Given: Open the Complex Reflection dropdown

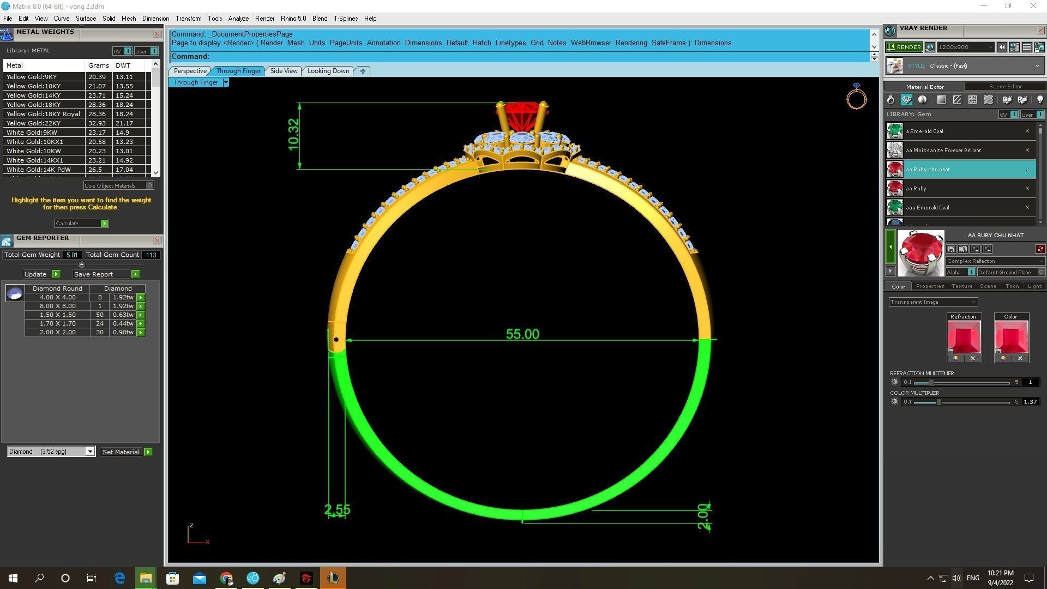Looking at the screenshot, I should coord(995,261).
